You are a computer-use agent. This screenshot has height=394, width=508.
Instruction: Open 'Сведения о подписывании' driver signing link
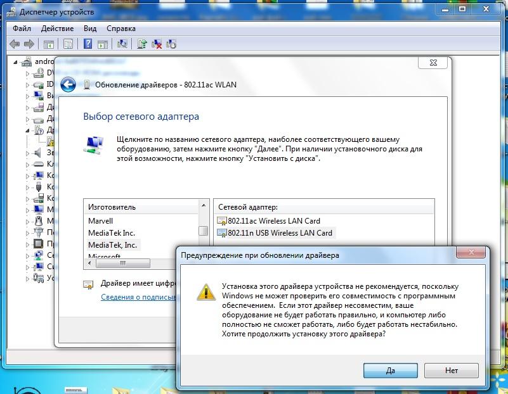(138, 297)
